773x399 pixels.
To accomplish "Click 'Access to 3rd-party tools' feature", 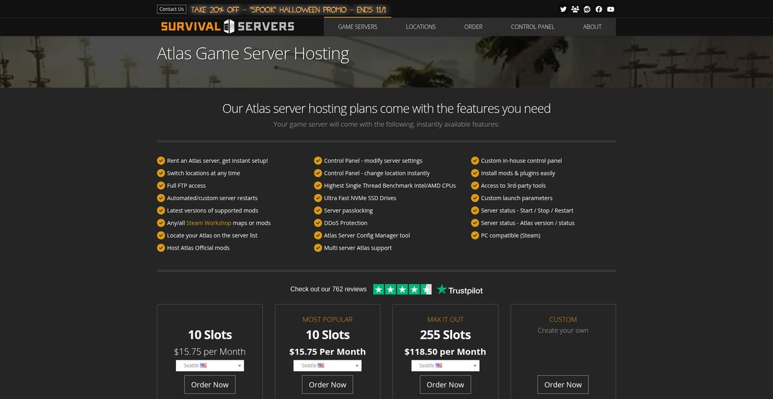I will tap(513, 185).
